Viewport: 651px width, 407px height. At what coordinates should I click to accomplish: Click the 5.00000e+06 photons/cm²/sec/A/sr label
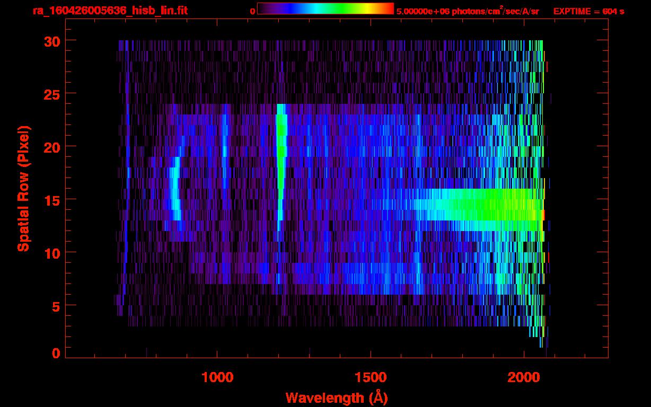tap(468, 11)
